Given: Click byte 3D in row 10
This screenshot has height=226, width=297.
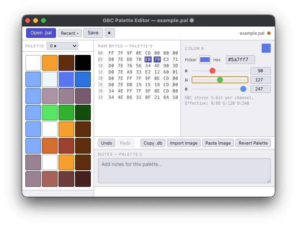Looking at the screenshot, I should click(x=175, y=66).
